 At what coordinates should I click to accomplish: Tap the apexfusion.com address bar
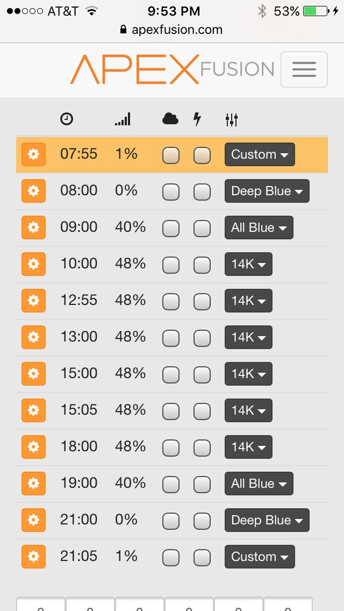(x=172, y=30)
